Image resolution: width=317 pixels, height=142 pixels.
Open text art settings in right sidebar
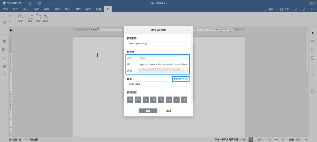point(313,83)
